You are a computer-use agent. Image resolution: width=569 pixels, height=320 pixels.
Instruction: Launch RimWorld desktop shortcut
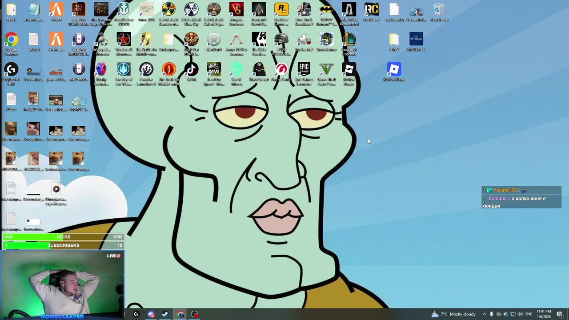pos(214,42)
